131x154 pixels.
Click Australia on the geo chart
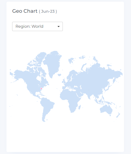(106, 110)
